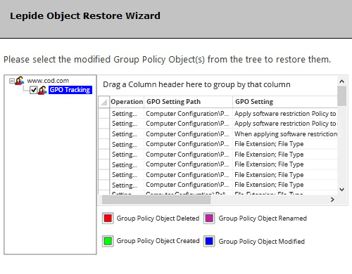
Task: Sort by the GPO Setting column header
Action: click(x=285, y=102)
